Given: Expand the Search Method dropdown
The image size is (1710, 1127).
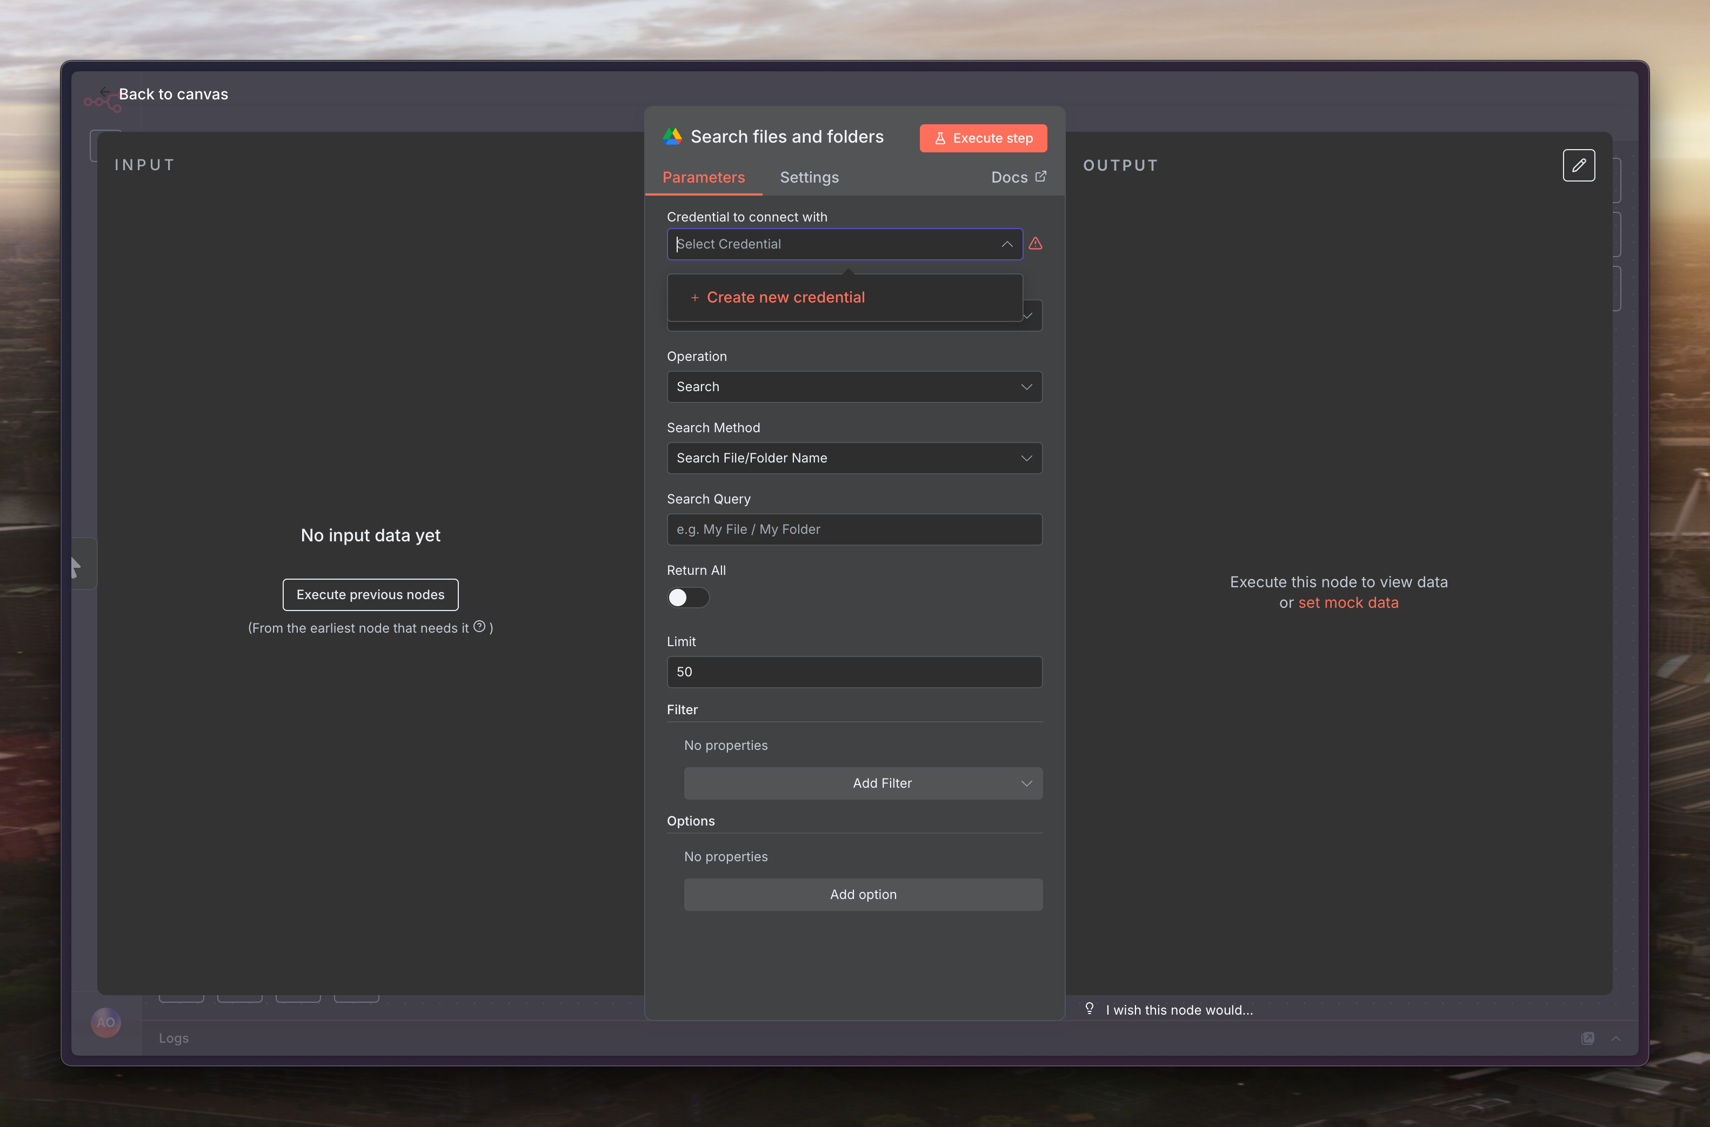Looking at the screenshot, I should [x=854, y=458].
